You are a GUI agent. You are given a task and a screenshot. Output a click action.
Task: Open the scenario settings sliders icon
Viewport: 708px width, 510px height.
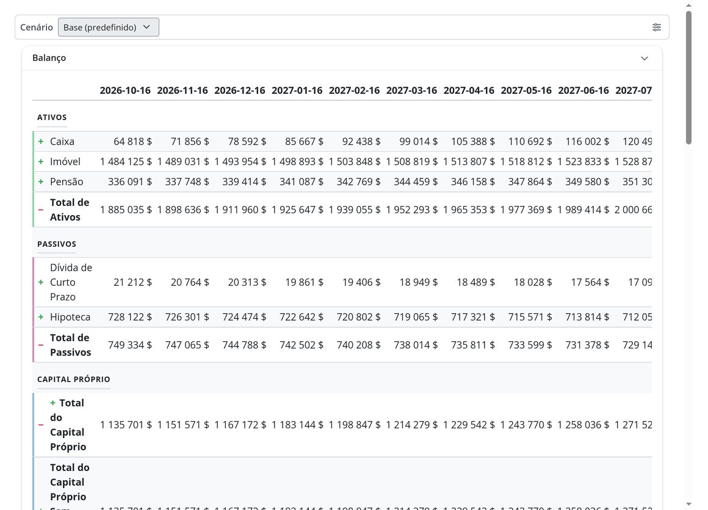coord(657,27)
